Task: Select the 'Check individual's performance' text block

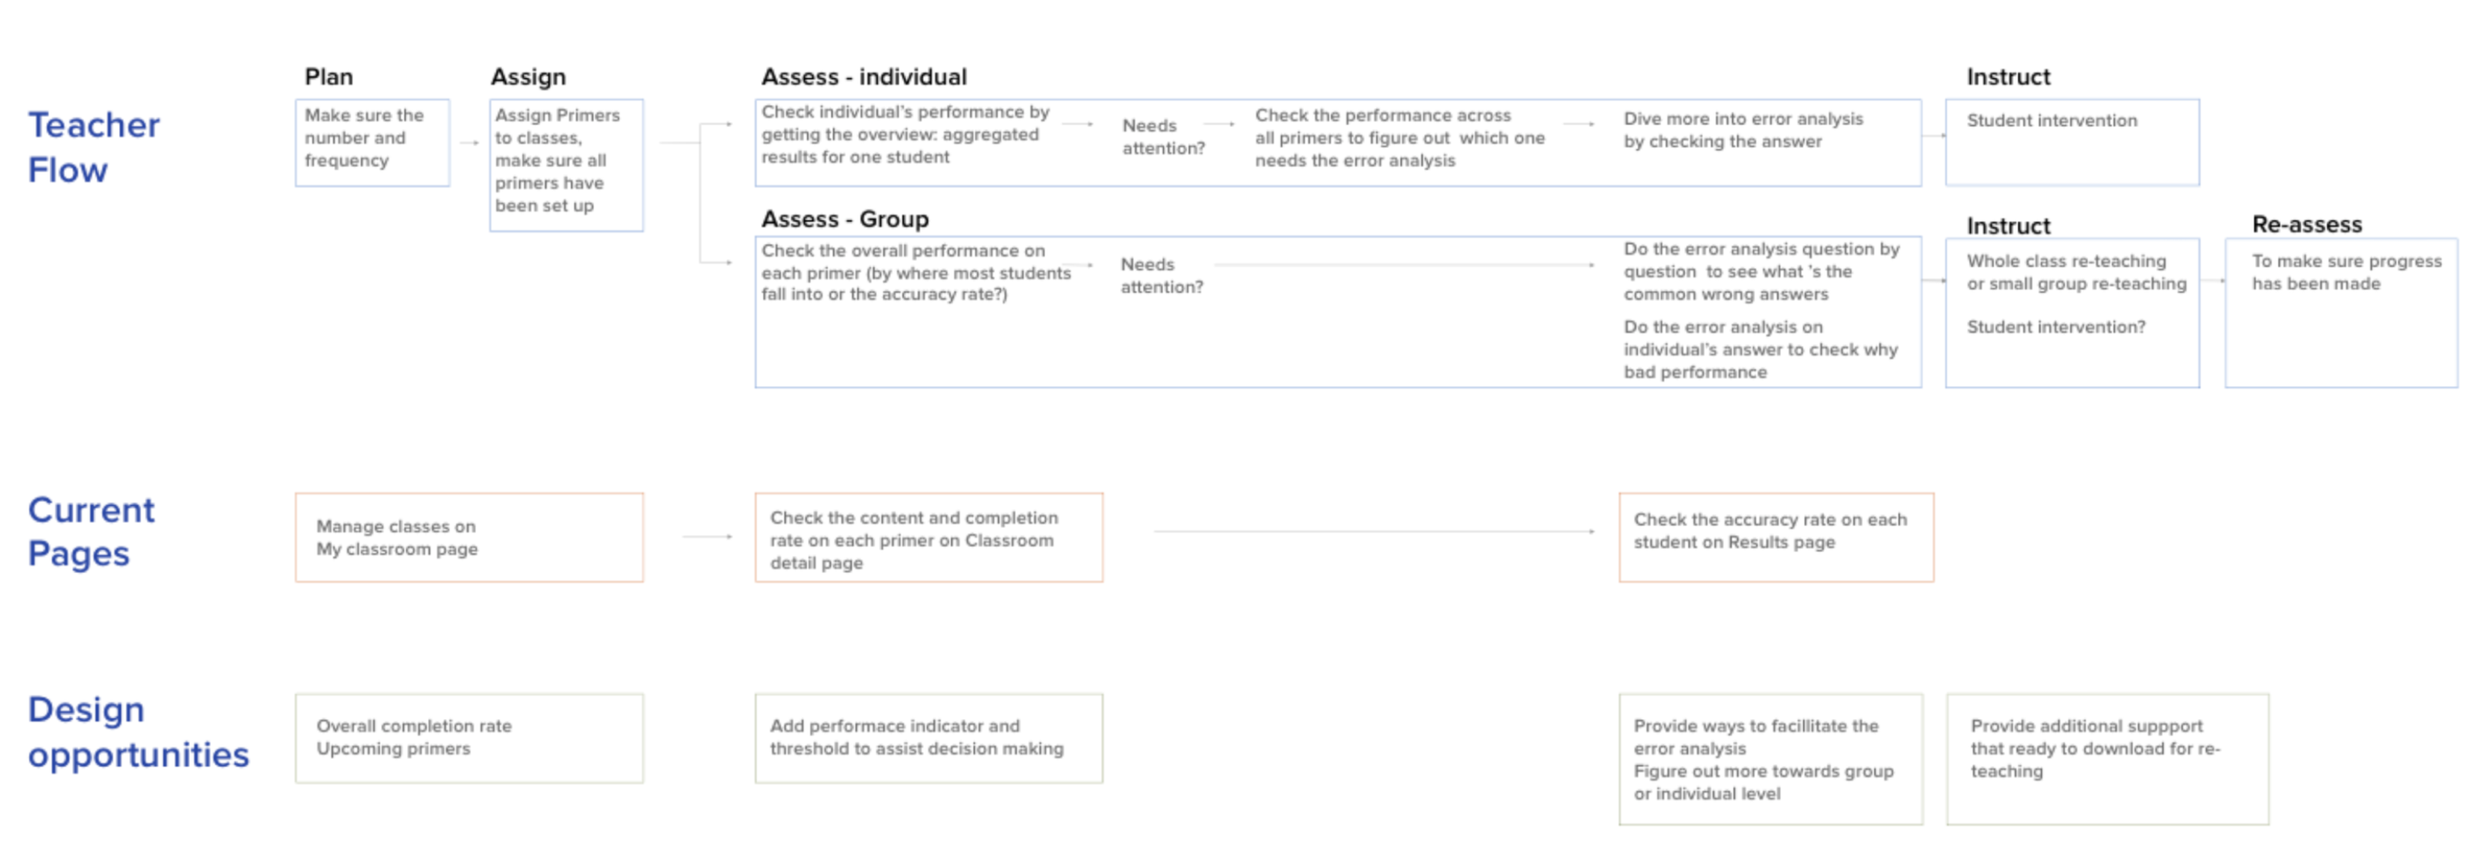Action: pos(904,135)
